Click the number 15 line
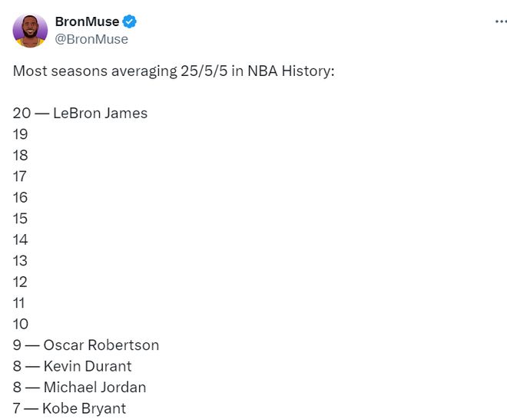 tap(20, 219)
